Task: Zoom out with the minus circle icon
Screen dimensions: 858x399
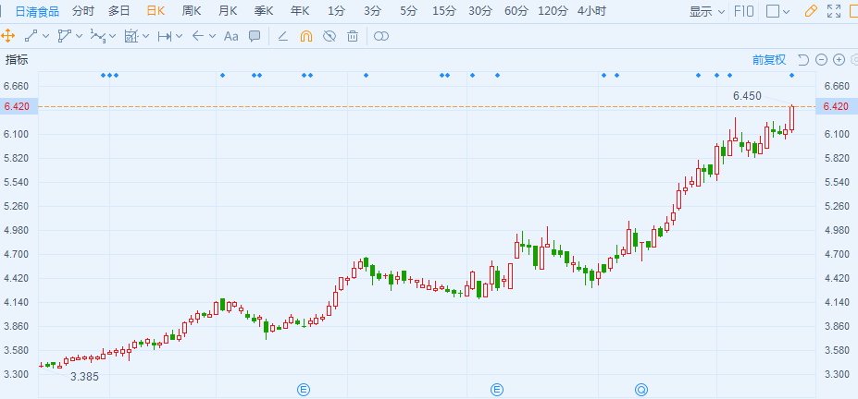Action: point(821,60)
